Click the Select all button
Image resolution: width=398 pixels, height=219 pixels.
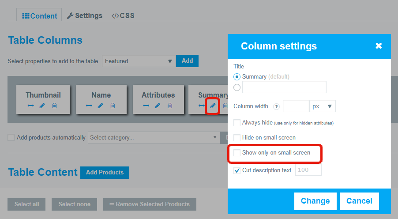tap(26, 204)
